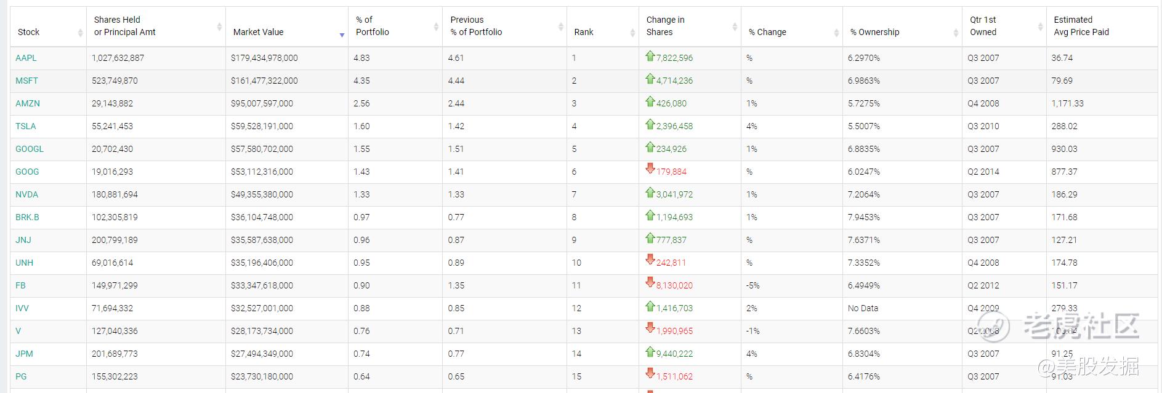Click the green up arrow in IVV row
This screenshot has height=393, width=1162.
[x=650, y=306]
